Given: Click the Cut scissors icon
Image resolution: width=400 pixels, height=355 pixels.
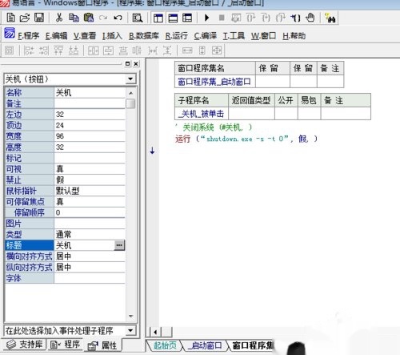Looking at the screenshot, I should tap(59, 18).
